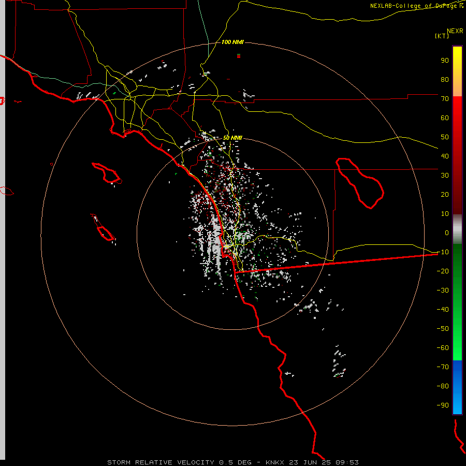Click the 40 knot scale value
This screenshot has height=466, width=466.
click(445, 156)
